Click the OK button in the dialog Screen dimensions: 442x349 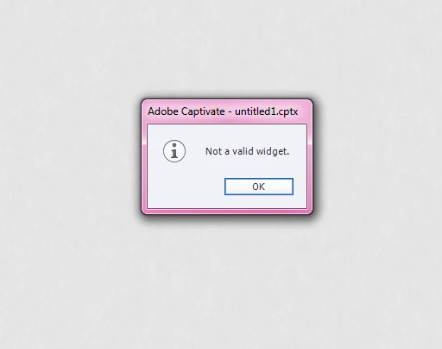pyautogui.click(x=259, y=187)
